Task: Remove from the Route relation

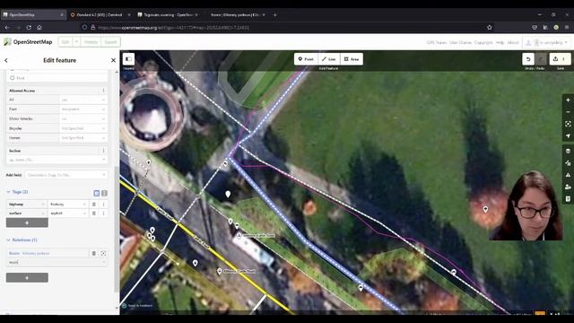Action: 94,253
